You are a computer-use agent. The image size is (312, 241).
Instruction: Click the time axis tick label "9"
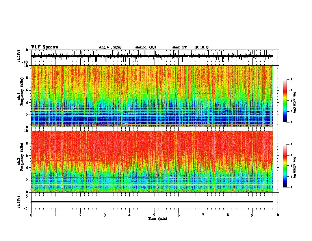coord(252,215)
